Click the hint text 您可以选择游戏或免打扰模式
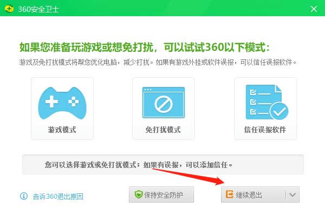325x216 pixels. click(139, 165)
